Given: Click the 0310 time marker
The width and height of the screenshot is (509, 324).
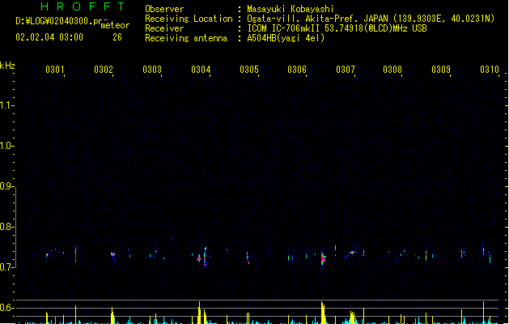Looking at the screenshot, I should (x=490, y=70).
